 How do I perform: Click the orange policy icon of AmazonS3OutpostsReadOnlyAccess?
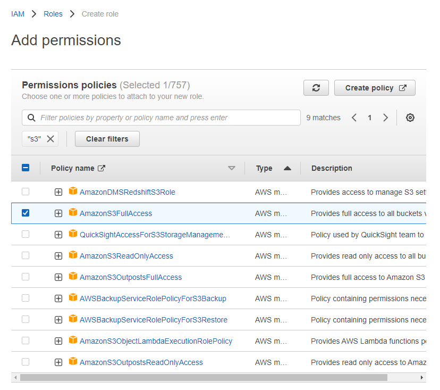tap(73, 362)
